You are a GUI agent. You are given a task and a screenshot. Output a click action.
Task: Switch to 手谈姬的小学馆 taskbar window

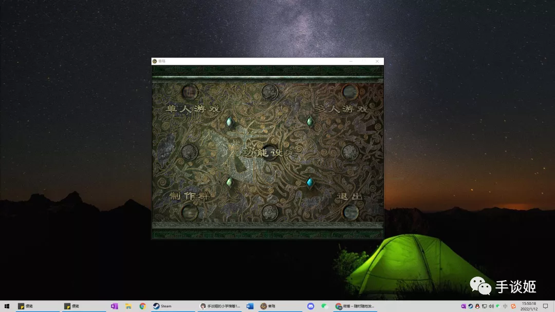219,306
